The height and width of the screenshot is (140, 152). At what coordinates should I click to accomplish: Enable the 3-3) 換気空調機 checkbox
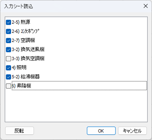point(8,59)
